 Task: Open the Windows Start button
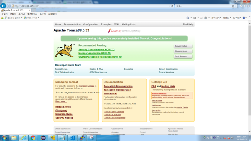click(4, 138)
